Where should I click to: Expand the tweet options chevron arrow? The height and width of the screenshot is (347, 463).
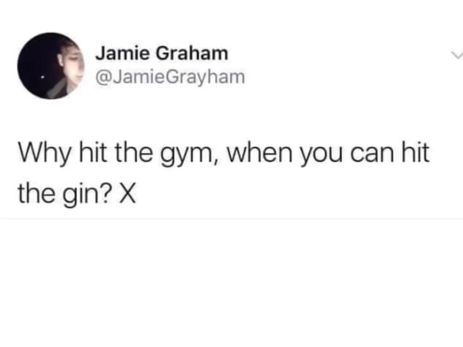tap(457, 56)
